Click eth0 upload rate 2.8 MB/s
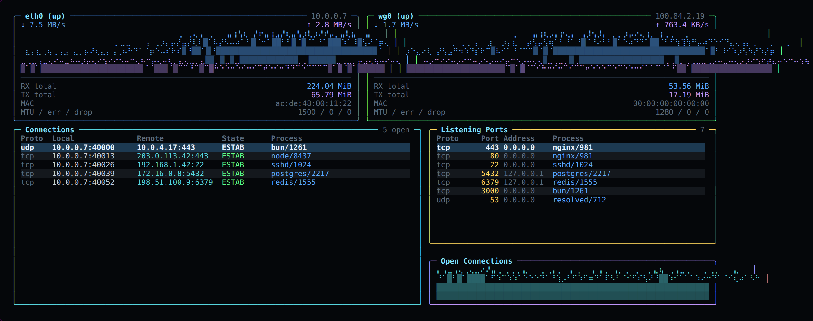The width and height of the screenshot is (813, 321). pos(329,25)
